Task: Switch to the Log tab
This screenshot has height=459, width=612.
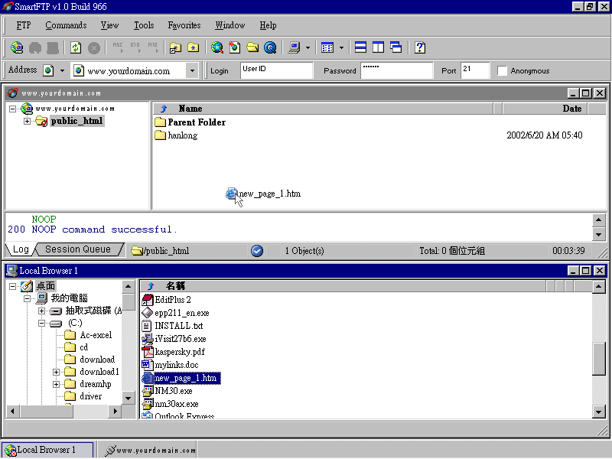Action: point(21,249)
